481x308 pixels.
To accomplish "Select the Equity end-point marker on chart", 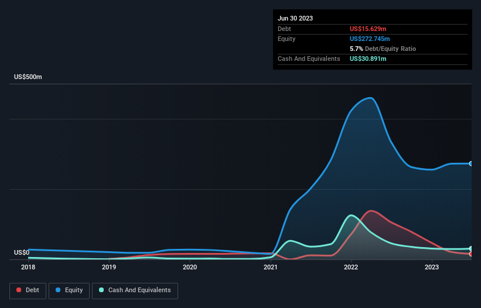I will pos(471,163).
